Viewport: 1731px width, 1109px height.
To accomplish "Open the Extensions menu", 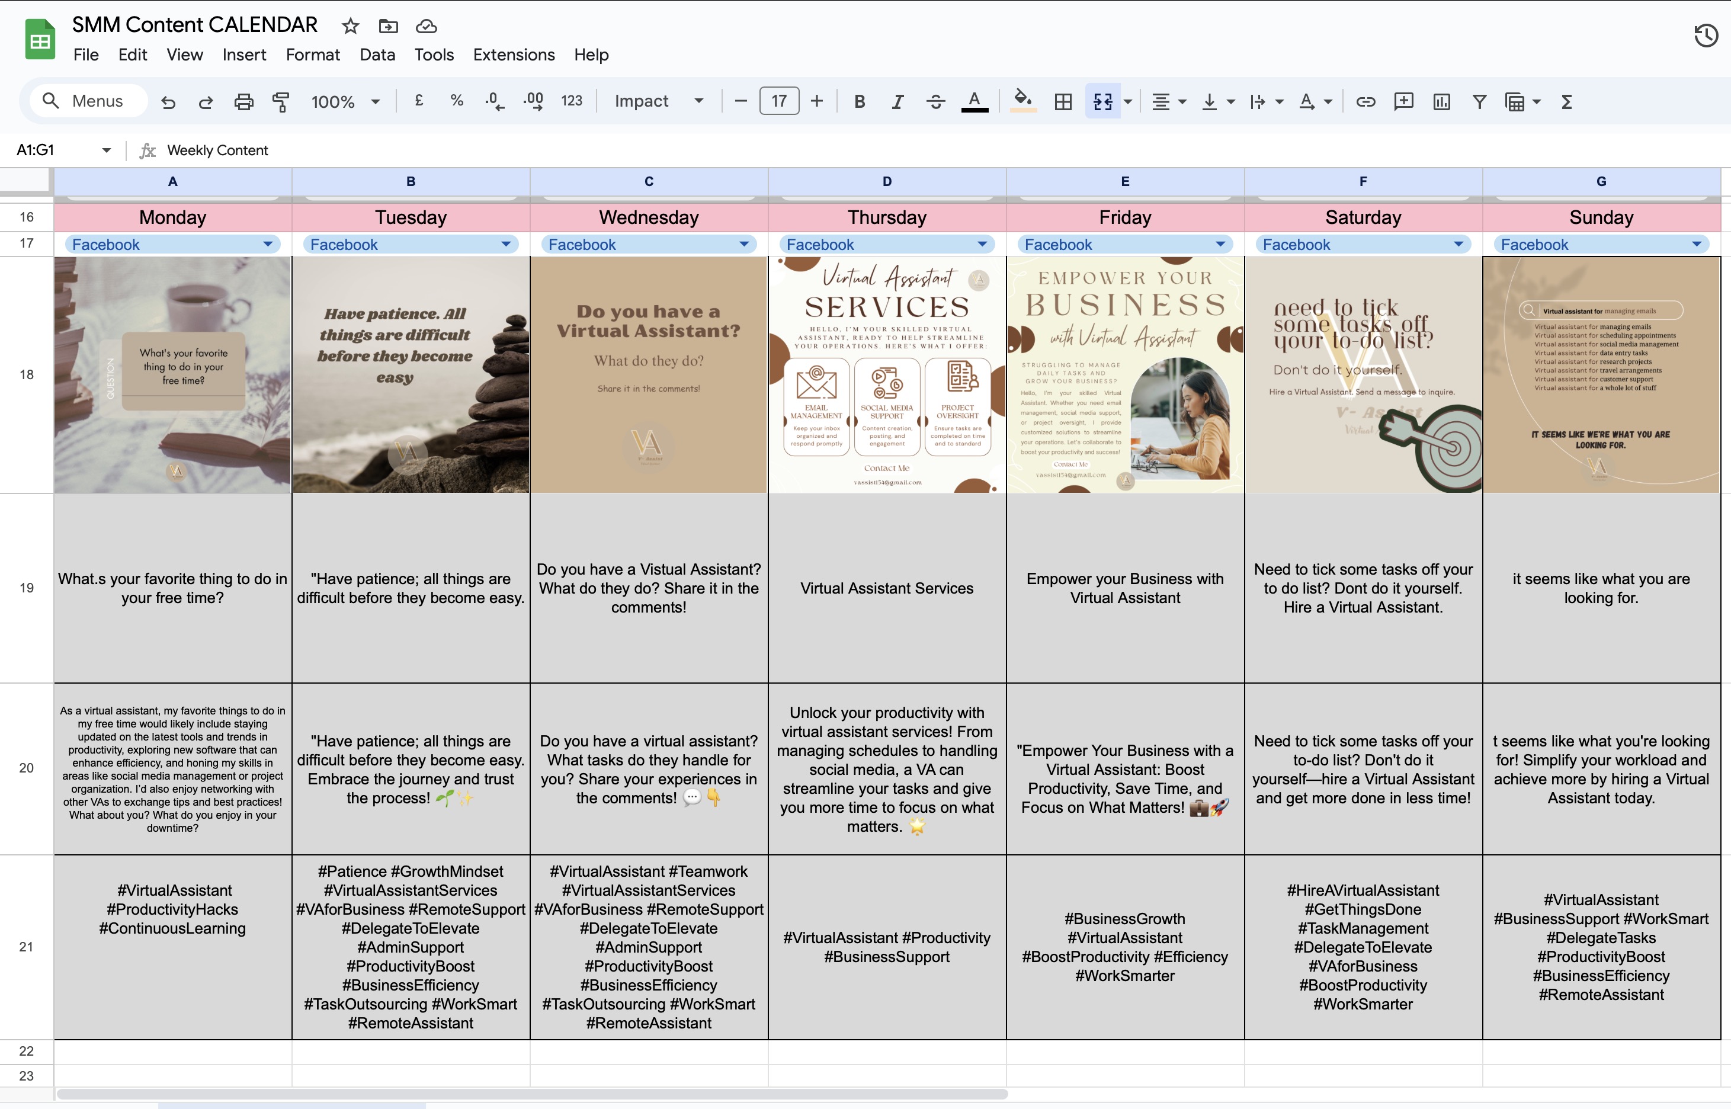I will pyautogui.click(x=514, y=55).
